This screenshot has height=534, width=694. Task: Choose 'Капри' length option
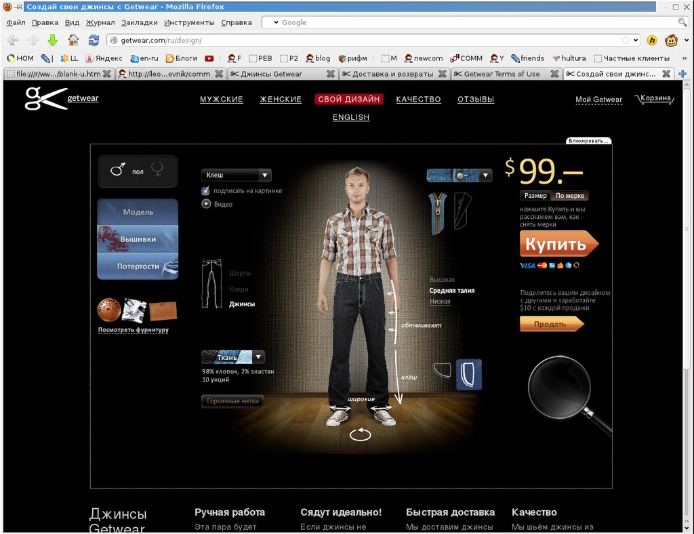click(239, 289)
